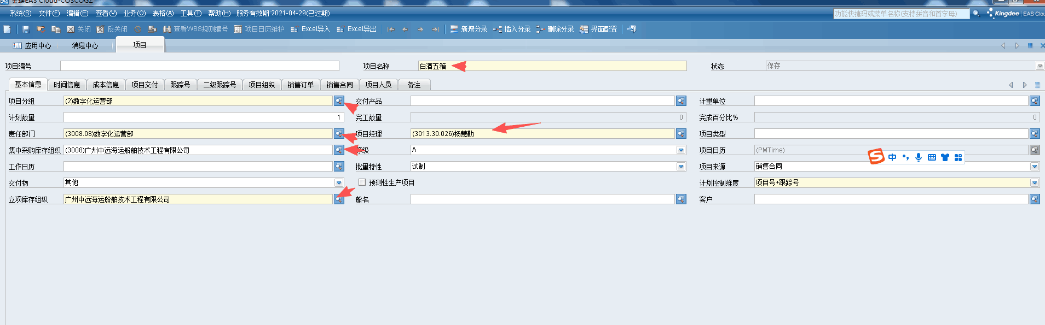Image resolution: width=1045 pixels, height=325 pixels.
Task: Click the Save (floppy disk) toolbar icon
Action: [26, 29]
